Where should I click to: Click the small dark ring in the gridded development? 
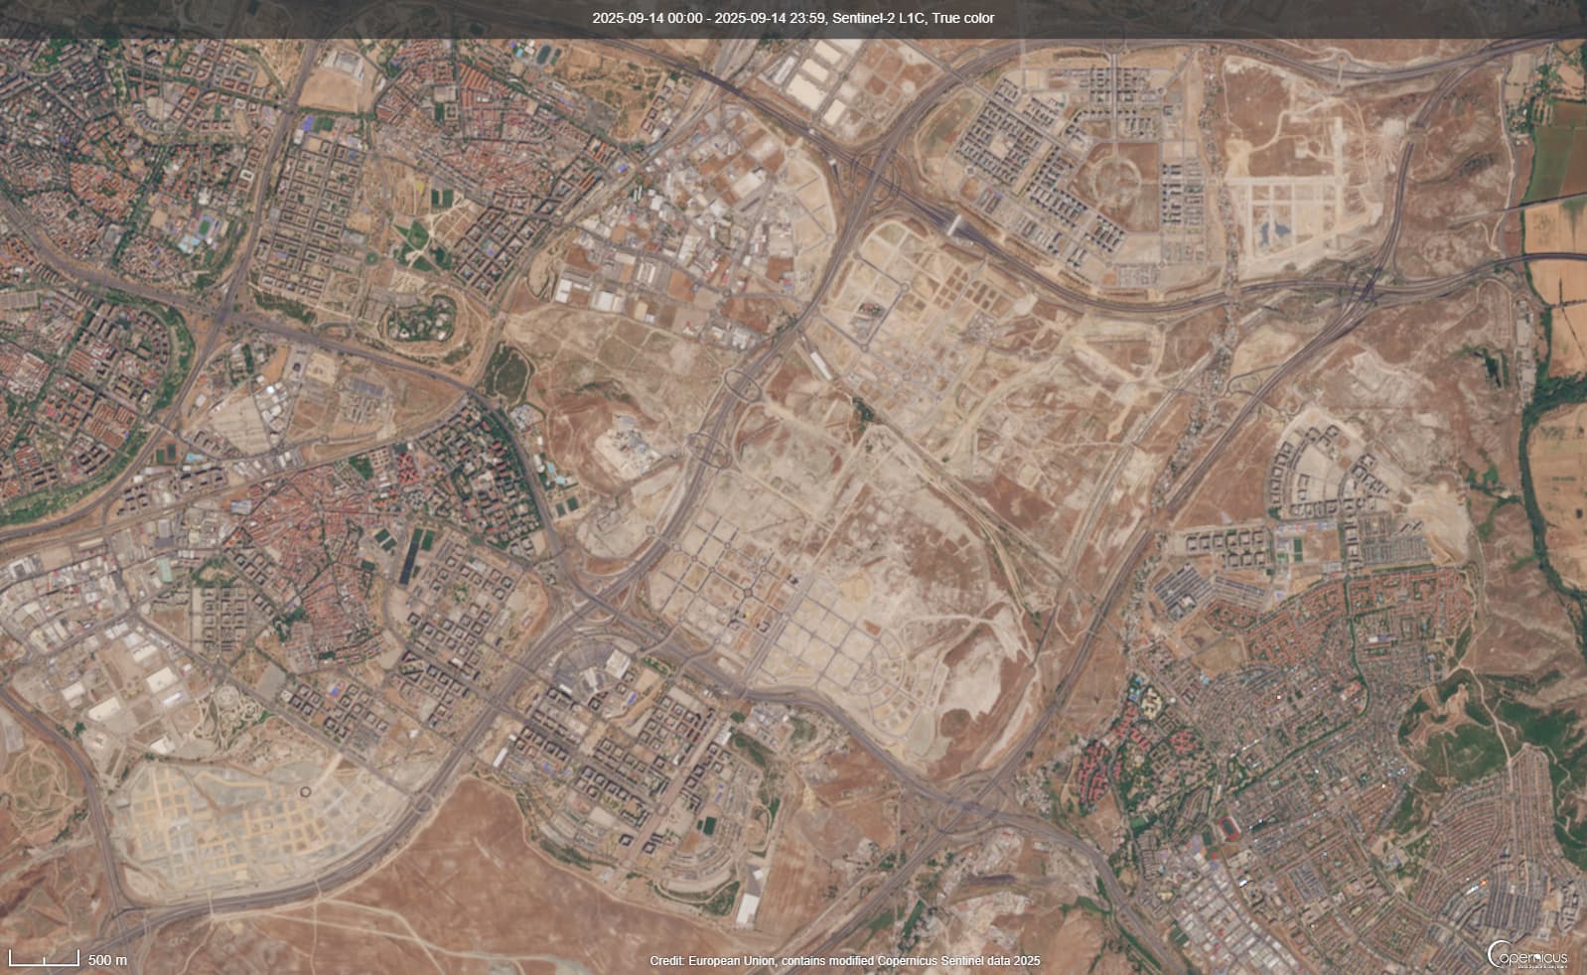pyautogui.click(x=304, y=791)
